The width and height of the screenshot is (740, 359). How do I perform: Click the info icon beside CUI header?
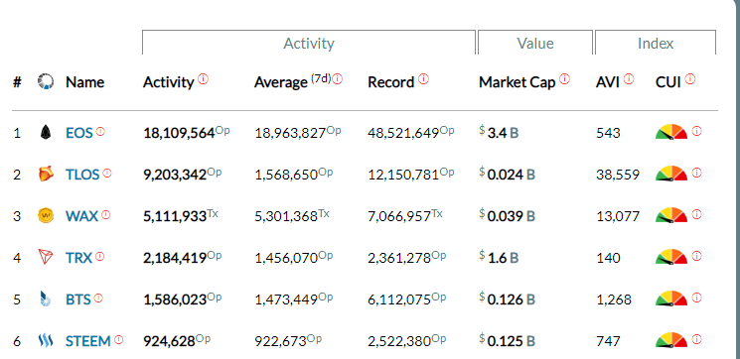click(690, 78)
